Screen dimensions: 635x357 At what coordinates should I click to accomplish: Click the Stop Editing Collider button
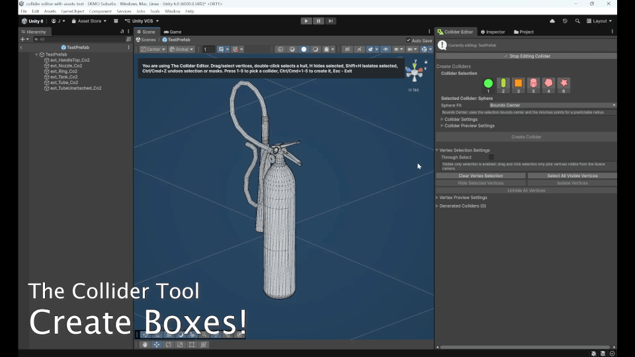pos(526,56)
